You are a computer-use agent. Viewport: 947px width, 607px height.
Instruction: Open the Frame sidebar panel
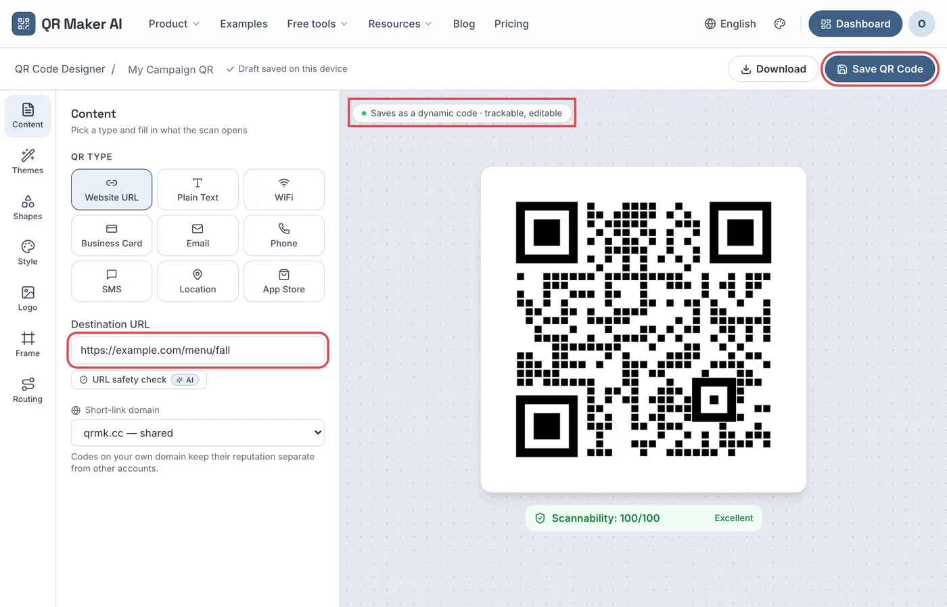click(28, 345)
